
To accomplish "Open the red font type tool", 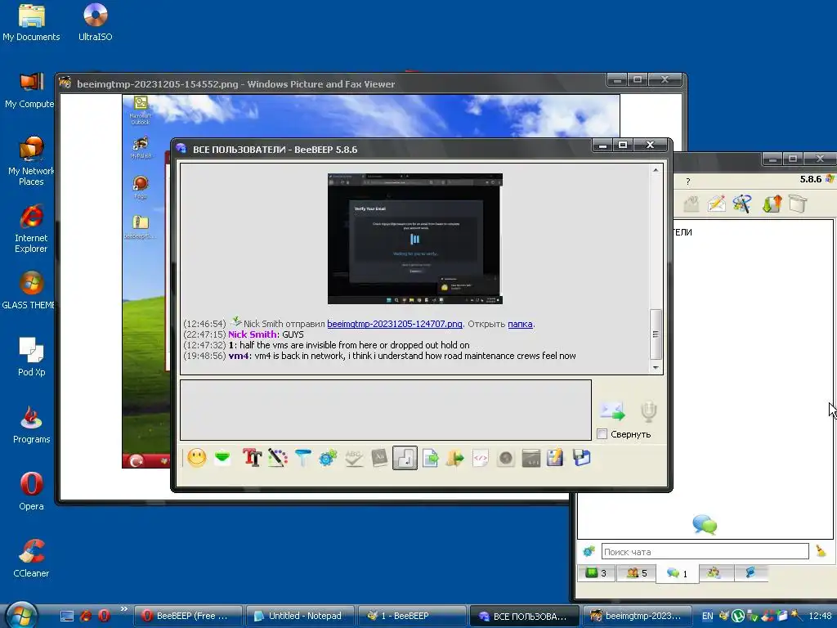I will [252, 458].
